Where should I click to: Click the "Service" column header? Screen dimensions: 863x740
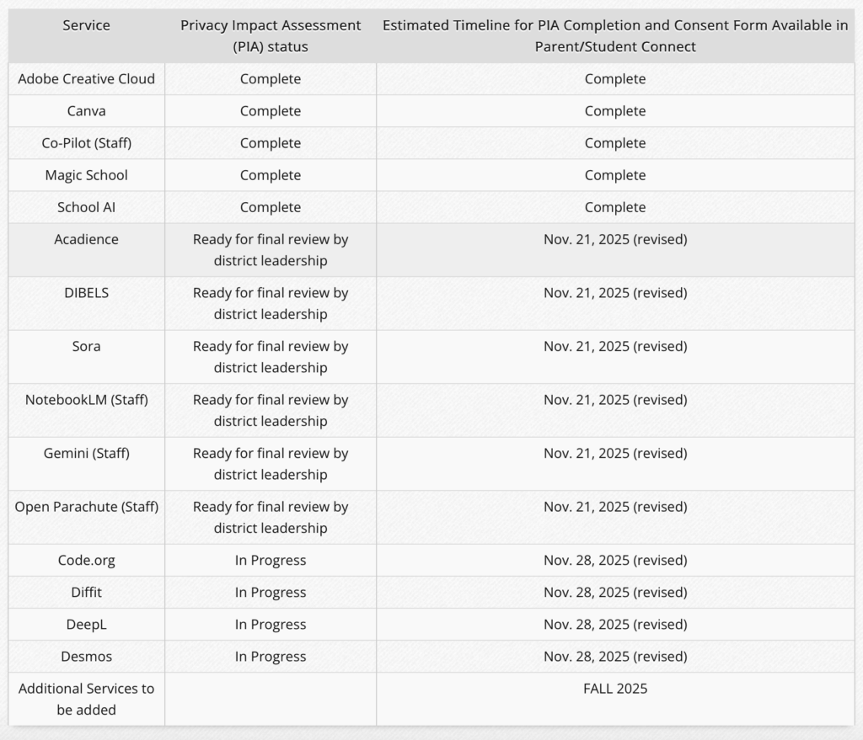(x=86, y=25)
